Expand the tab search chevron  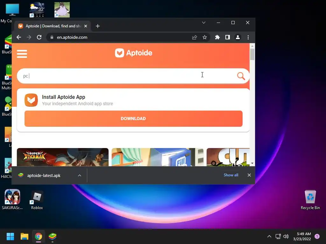[204, 23]
